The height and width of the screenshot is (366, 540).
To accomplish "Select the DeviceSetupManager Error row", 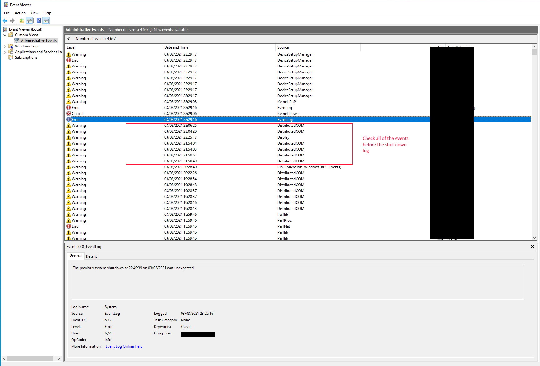I will [298, 60].
